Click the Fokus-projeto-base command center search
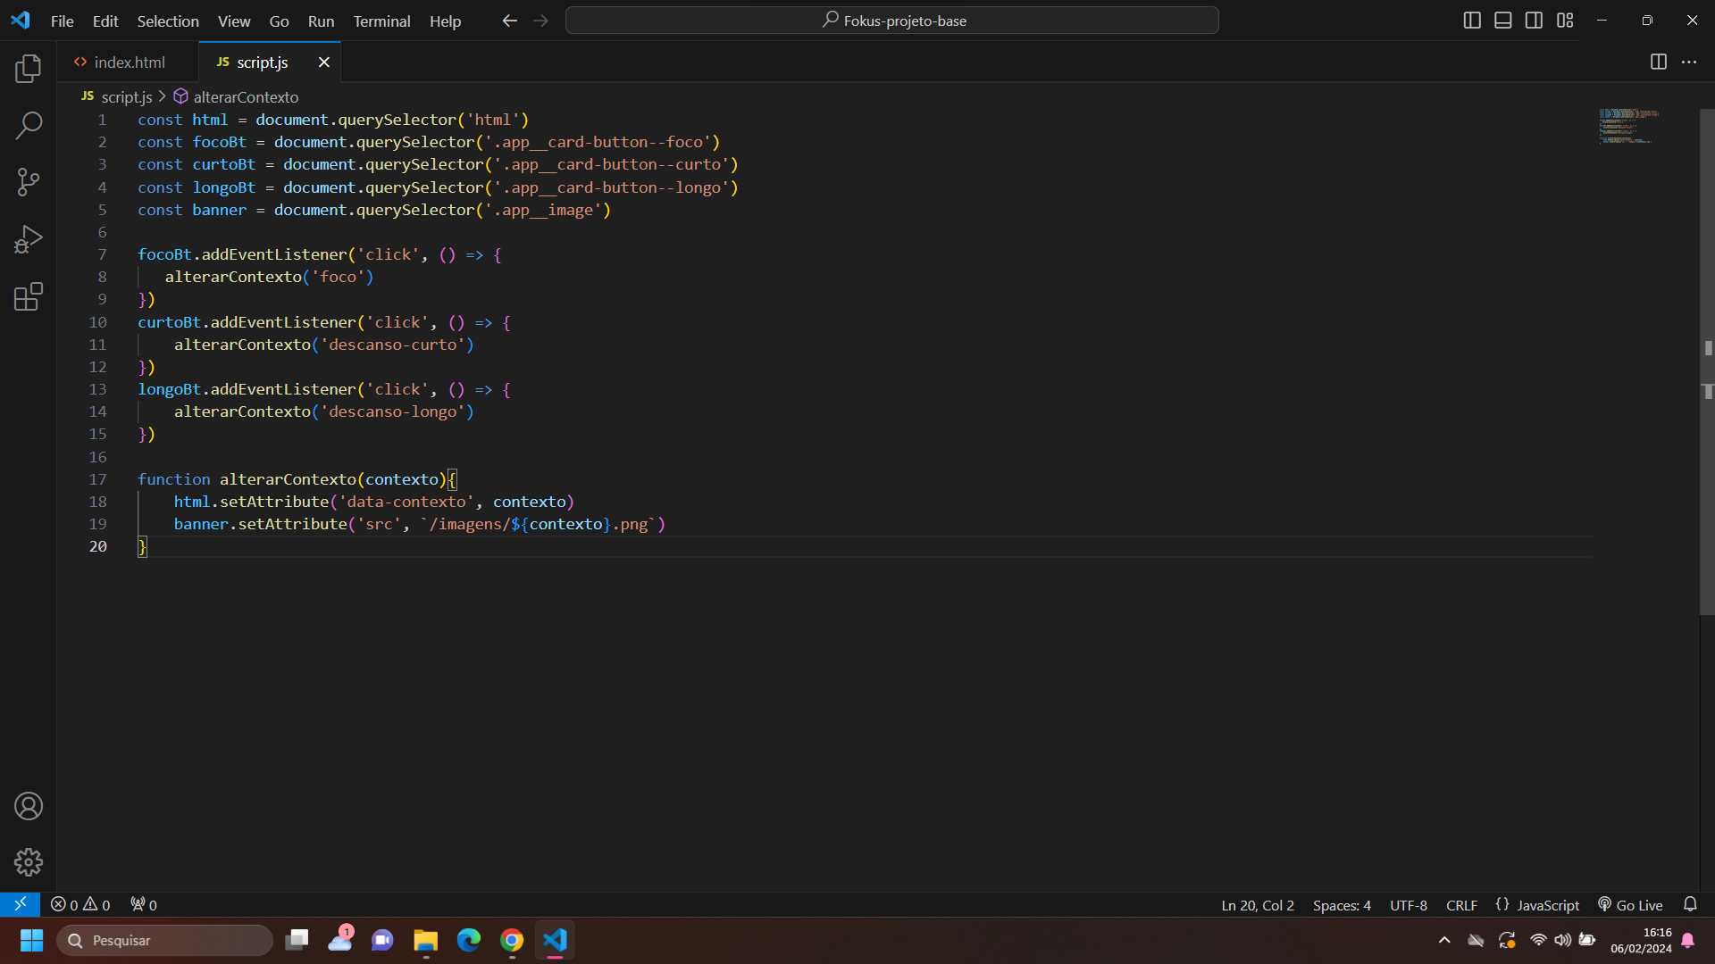Image resolution: width=1715 pixels, height=964 pixels. pos(892,21)
